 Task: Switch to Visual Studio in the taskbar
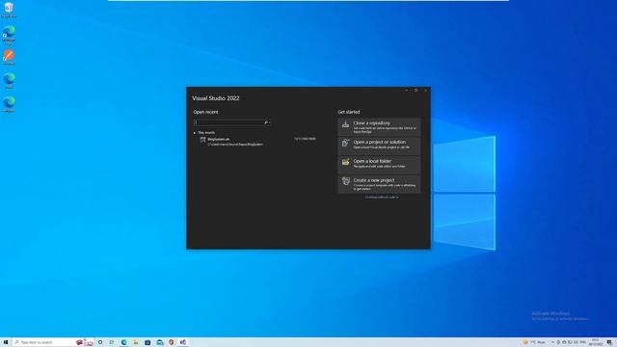[183, 342]
